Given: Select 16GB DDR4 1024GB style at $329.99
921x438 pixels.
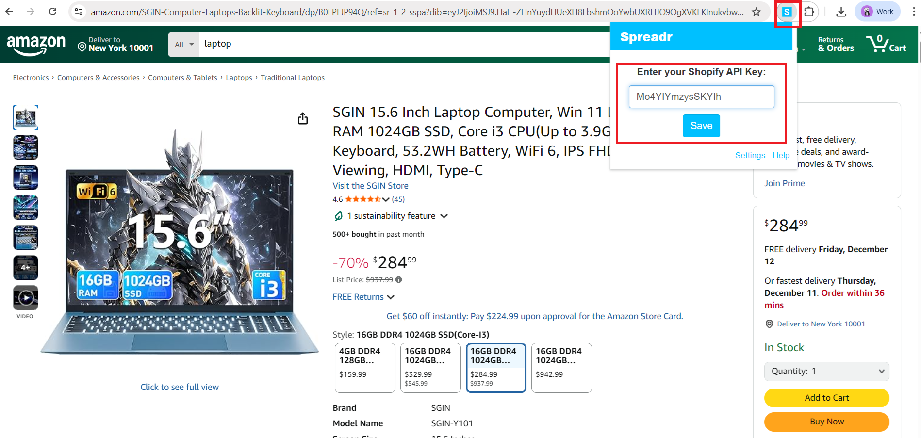Looking at the screenshot, I should 430,368.
